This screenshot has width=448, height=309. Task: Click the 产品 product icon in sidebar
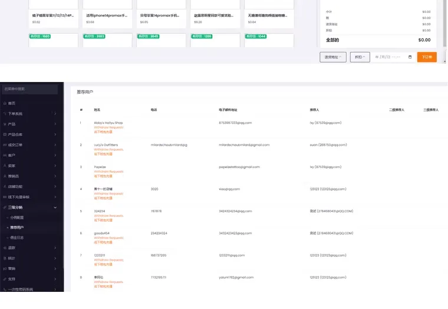(4, 124)
